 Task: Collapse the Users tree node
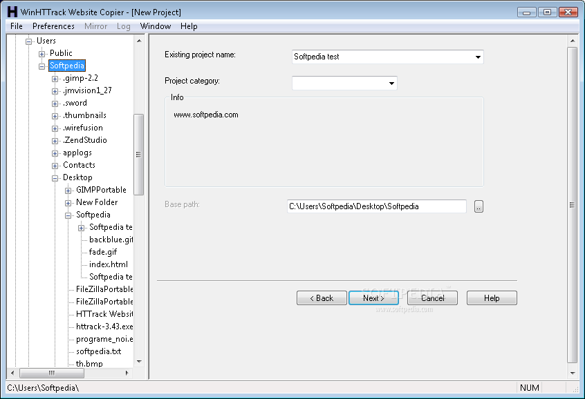(x=28, y=41)
